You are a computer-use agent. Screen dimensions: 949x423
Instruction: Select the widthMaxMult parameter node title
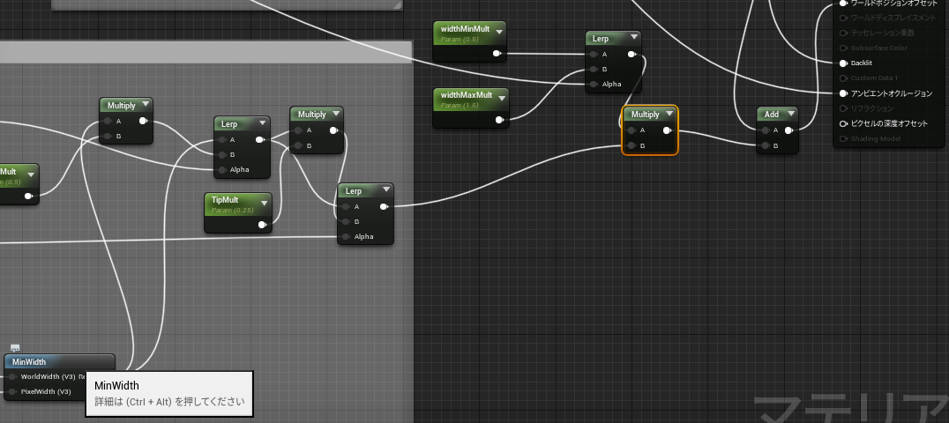point(467,95)
